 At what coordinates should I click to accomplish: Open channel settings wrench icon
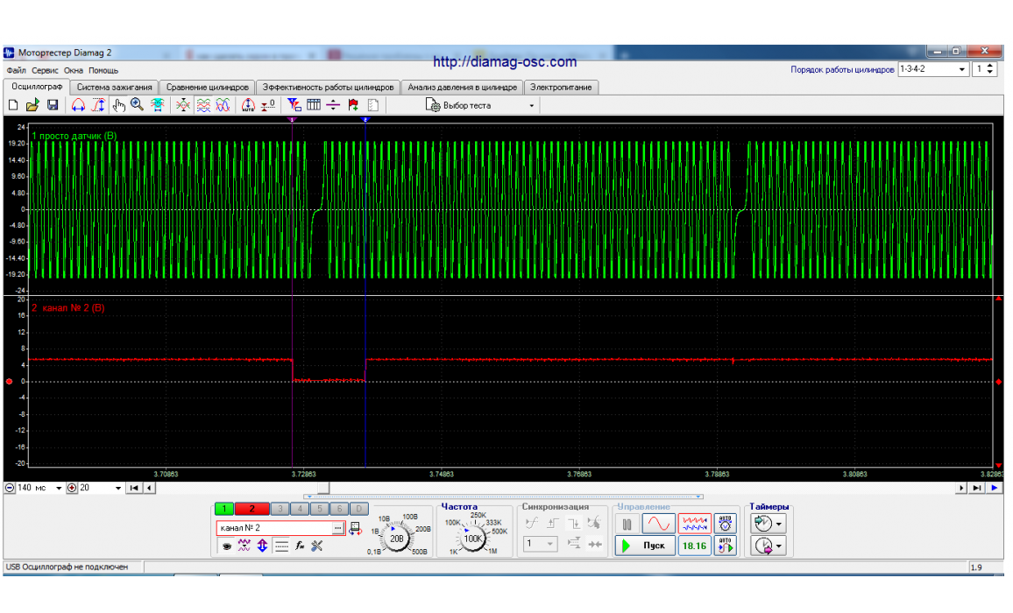pos(317,546)
